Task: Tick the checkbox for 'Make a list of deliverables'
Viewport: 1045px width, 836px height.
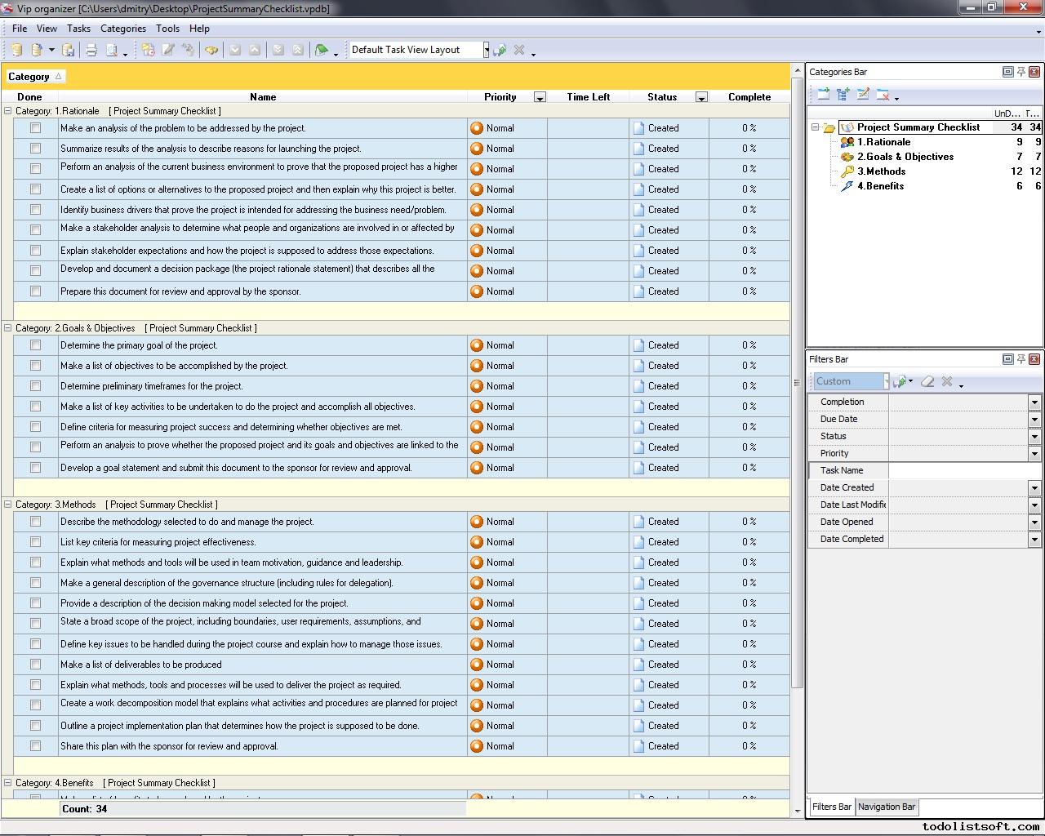Action: coord(35,665)
